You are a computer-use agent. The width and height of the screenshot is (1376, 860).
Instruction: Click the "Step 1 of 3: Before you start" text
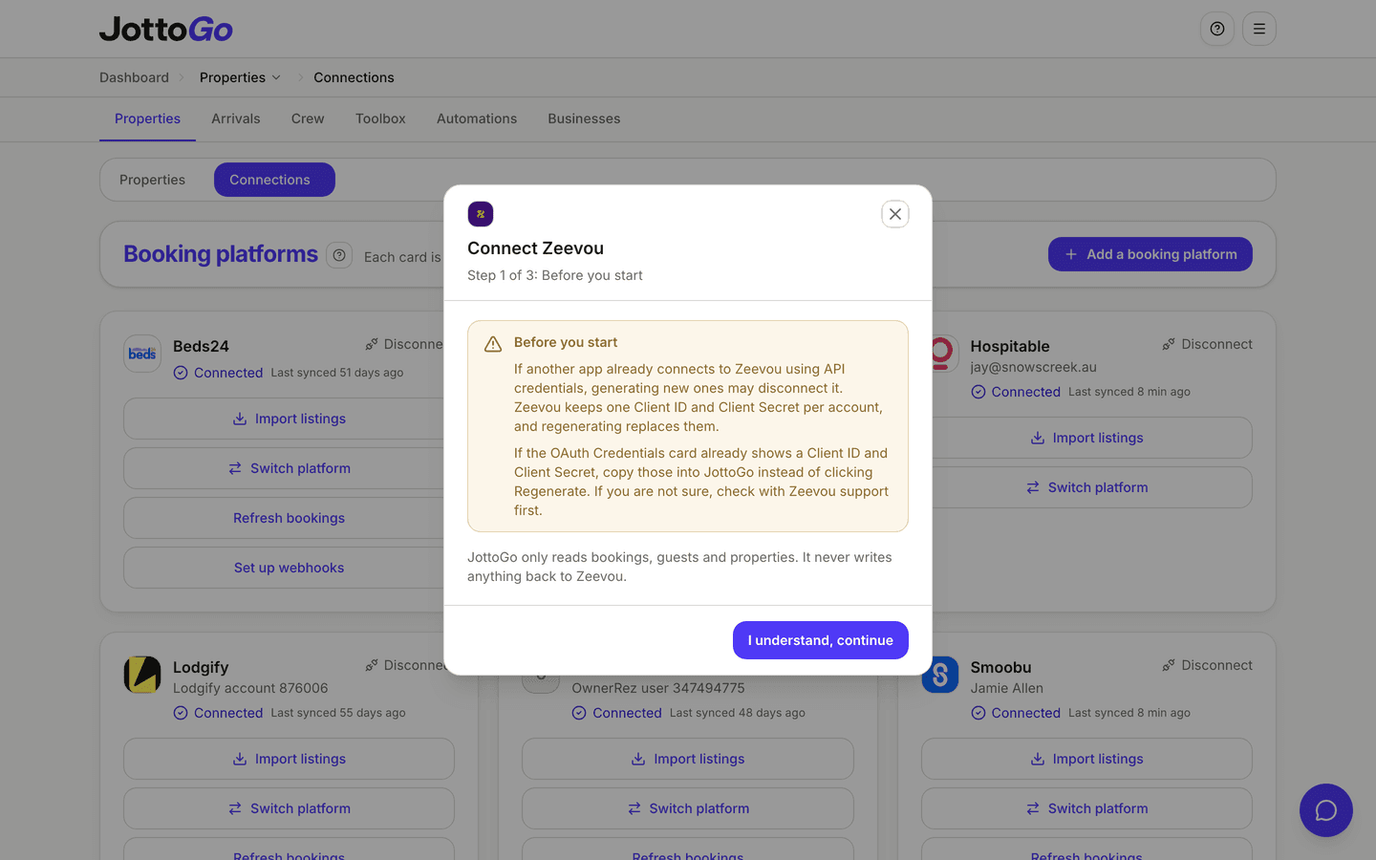tap(554, 275)
